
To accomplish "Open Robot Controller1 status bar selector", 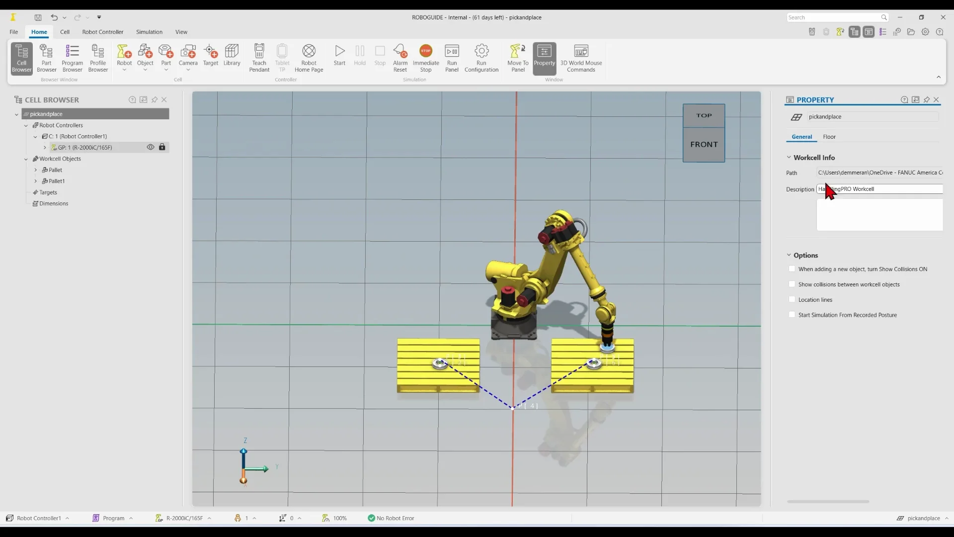I will pyautogui.click(x=37, y=518).
